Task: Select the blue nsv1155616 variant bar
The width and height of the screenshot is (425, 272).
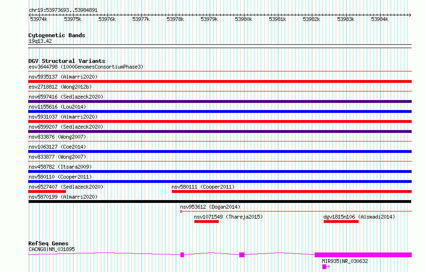Action: 220,111
